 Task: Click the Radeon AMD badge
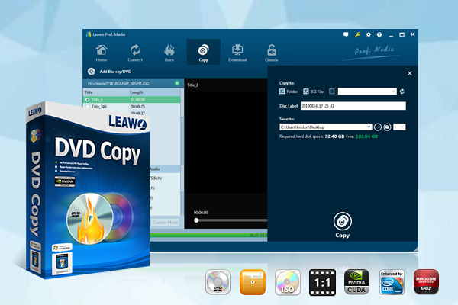pyautogui.click(x=426, y=282)
